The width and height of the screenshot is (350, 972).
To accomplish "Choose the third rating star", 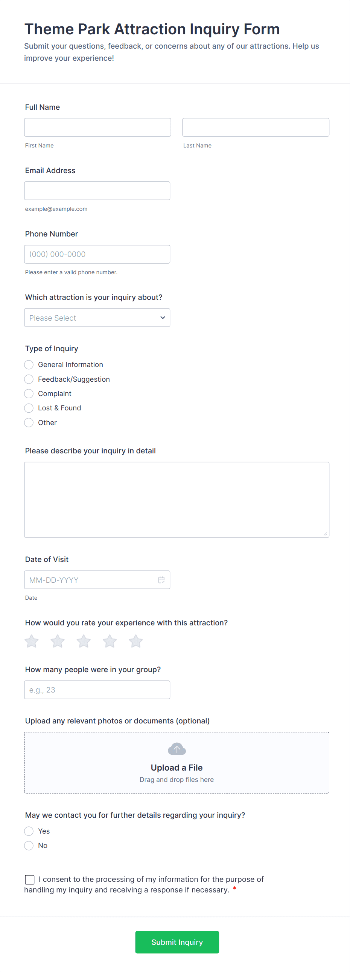I will click(x=84, y=641).
